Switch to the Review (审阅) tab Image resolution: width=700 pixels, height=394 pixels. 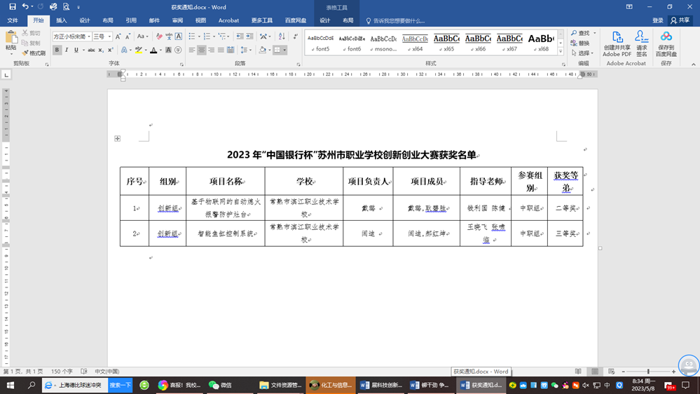(x=177, y=20)
